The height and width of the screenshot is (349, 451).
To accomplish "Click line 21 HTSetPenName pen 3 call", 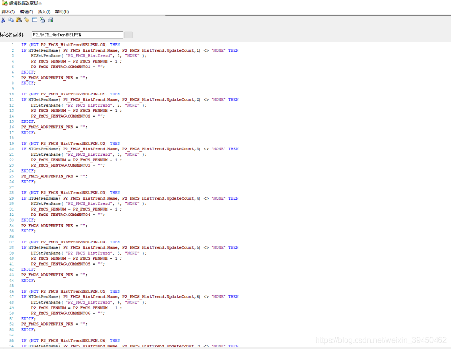I will pyautogui.click(x=89, y=155).
